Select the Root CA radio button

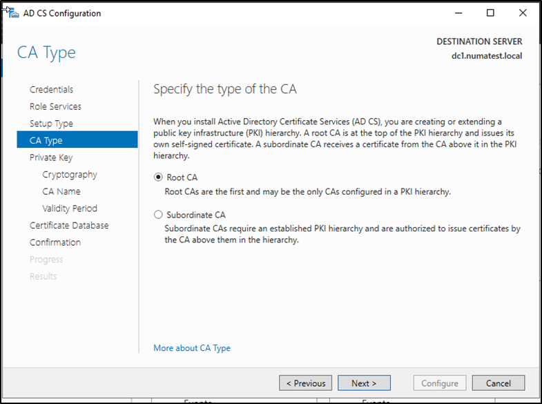[x=159, y=177]
